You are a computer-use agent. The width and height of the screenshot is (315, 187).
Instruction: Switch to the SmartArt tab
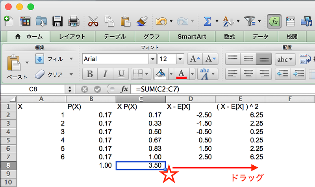click(x=192, y=36)
